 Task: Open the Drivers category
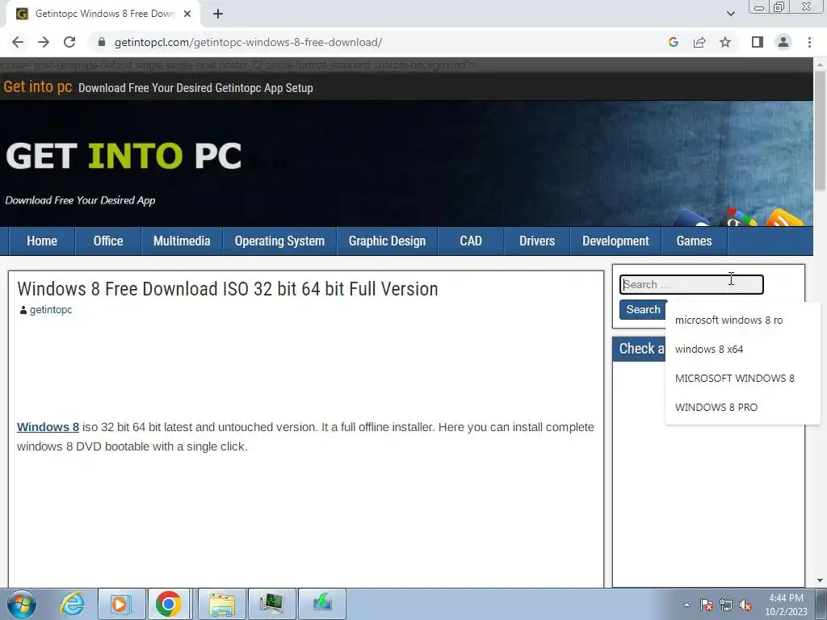537,241
